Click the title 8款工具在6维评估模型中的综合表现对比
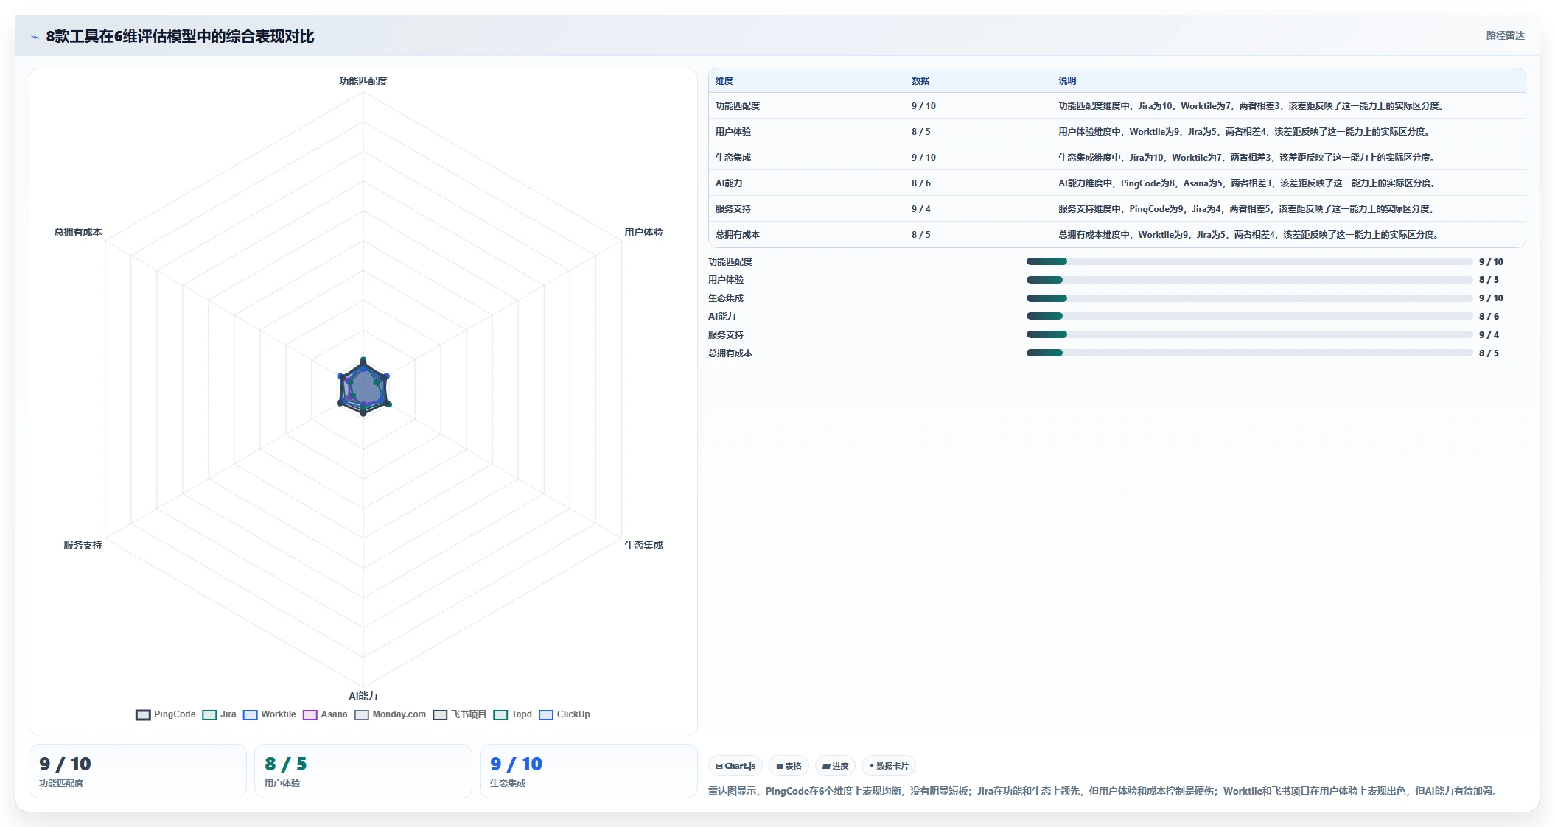This screenshot has height=827, width=1555. pos(180,37)
